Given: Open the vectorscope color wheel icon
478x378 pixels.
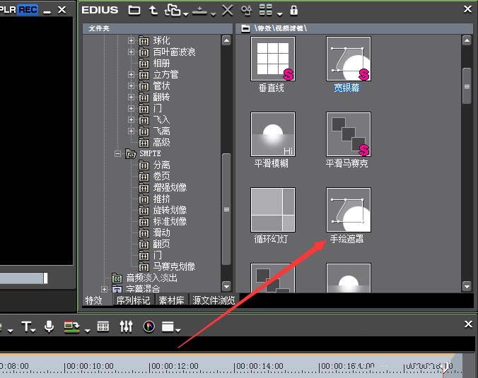Looking at the screenshot, I should 148,326.
